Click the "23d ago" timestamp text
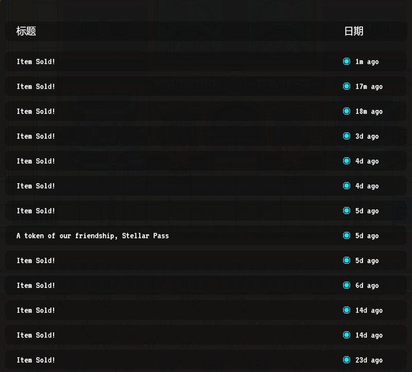This screenshot has width=412, height=372. point(369,360)
